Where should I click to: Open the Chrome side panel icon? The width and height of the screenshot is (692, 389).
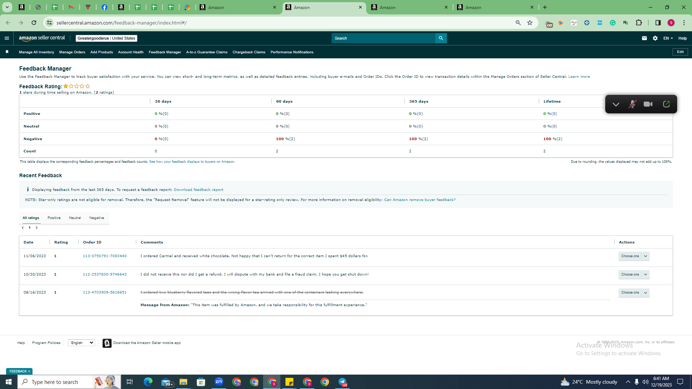coord(658,23)
